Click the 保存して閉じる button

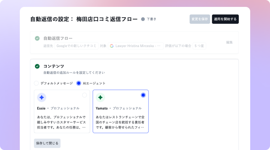click(47, 143)
